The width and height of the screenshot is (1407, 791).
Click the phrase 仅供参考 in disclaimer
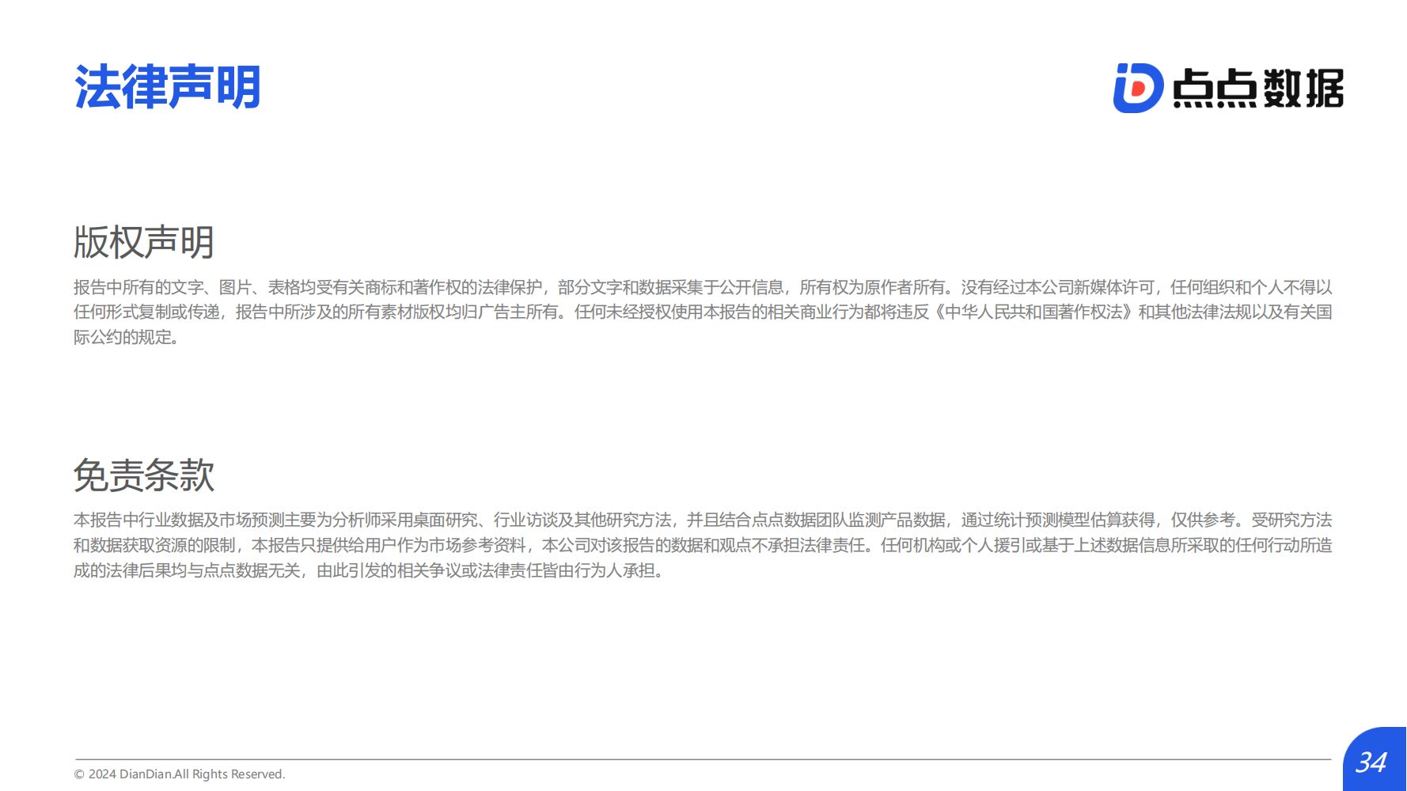coord(1203,520)
